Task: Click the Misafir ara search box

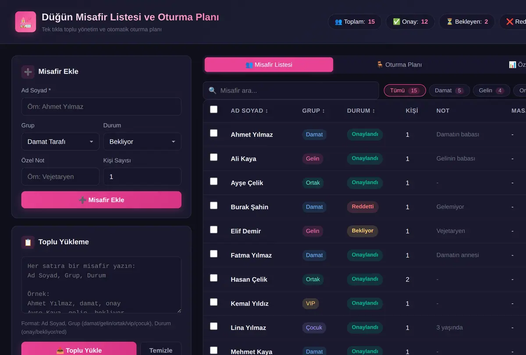Action: tap(291, 91)
